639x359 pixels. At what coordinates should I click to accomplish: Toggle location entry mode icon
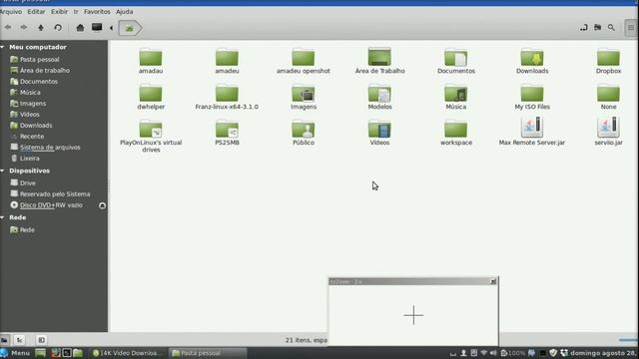[583, 28]
